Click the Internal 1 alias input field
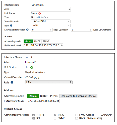 coord(48,62)
